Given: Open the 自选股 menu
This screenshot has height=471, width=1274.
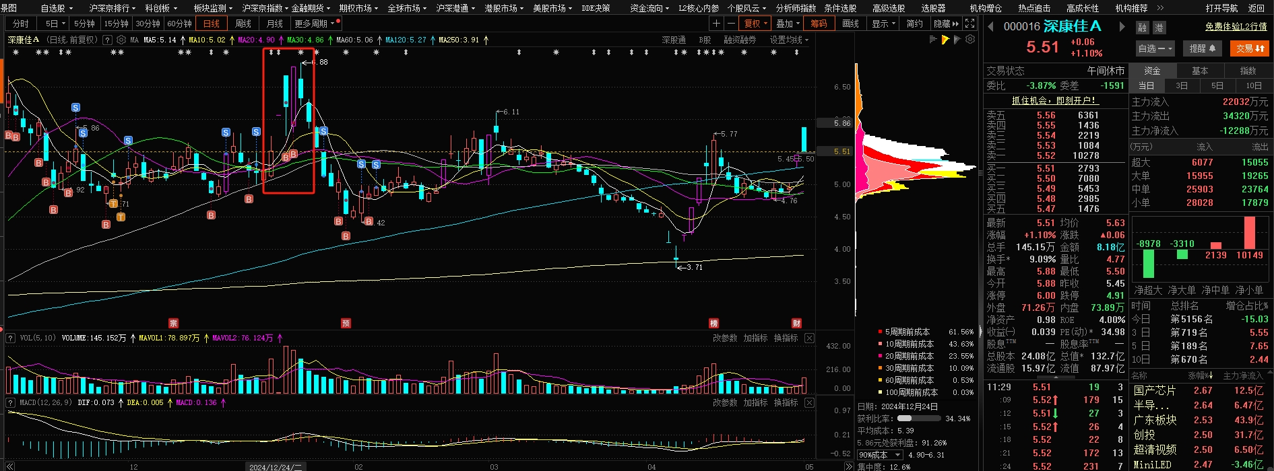Looking at the screenshot, I should point(57,8).
